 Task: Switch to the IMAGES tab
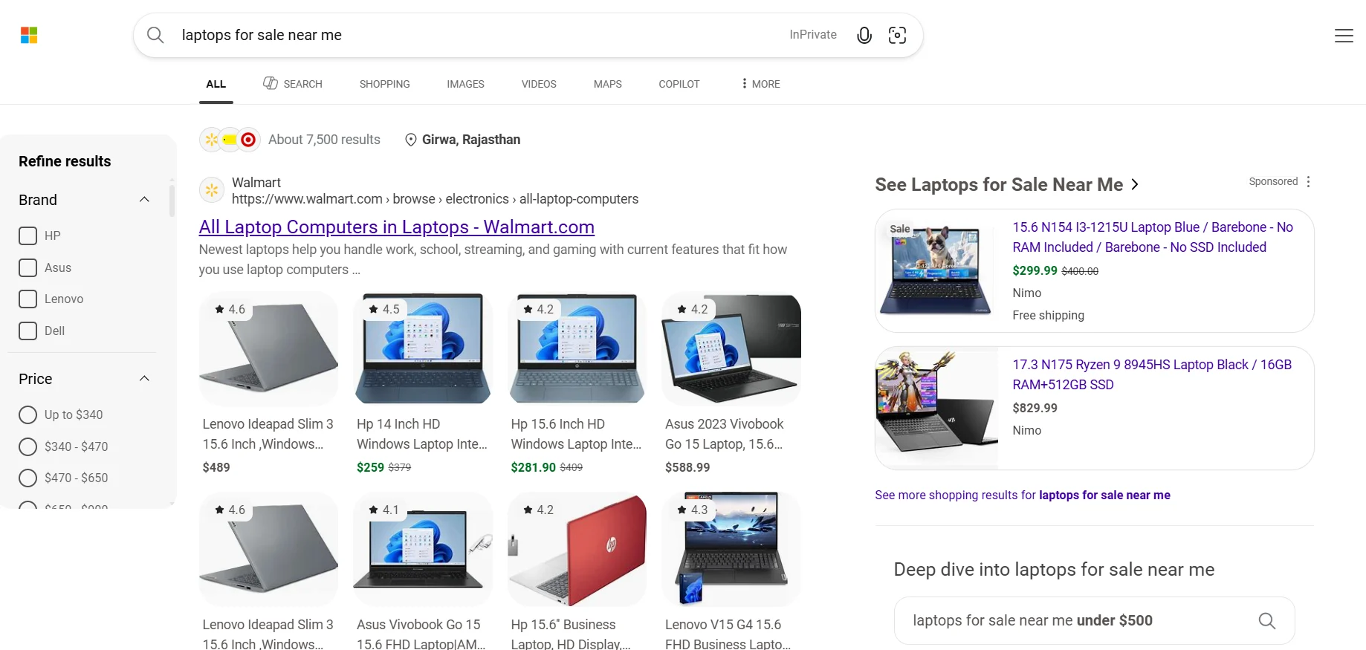pos(465,84)
